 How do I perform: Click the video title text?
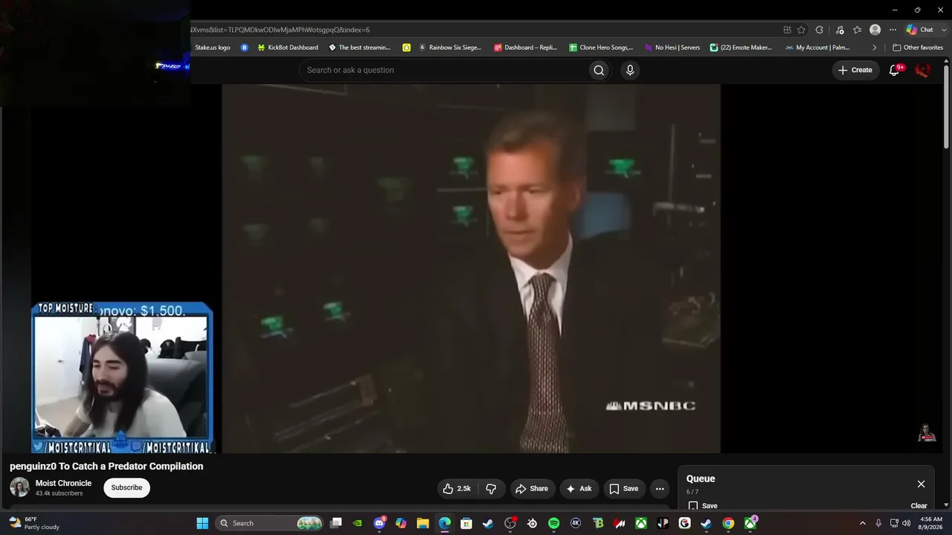(106, 467)
